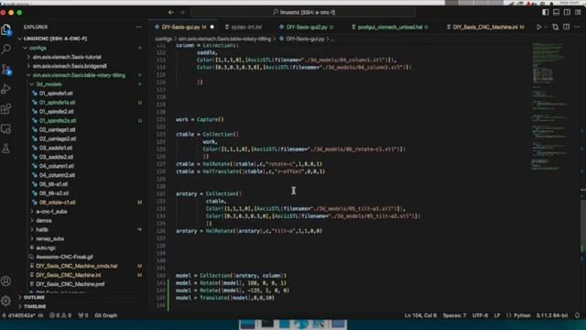586x330 pixels.
Task: Toggle the primary side bar
Action: 546,12
